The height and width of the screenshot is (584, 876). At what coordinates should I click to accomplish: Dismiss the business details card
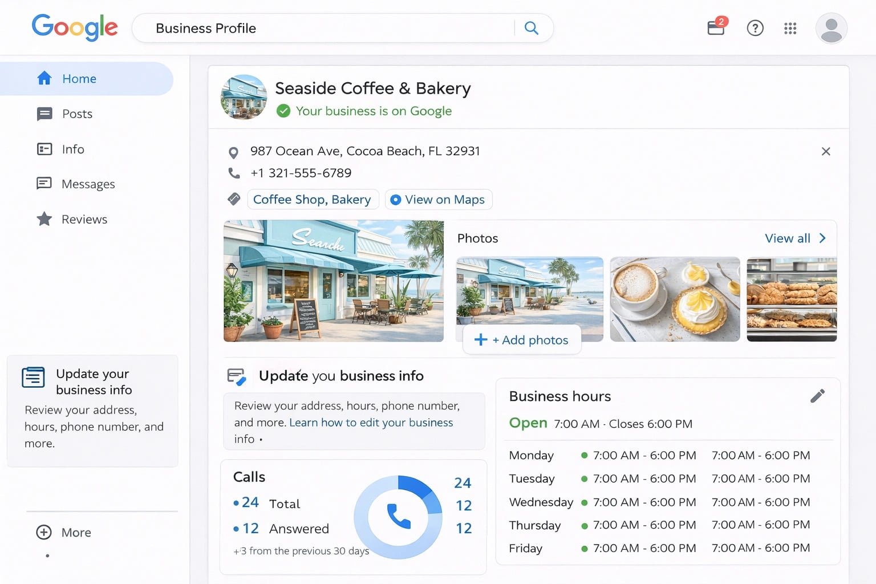click(x=826, y=151)
